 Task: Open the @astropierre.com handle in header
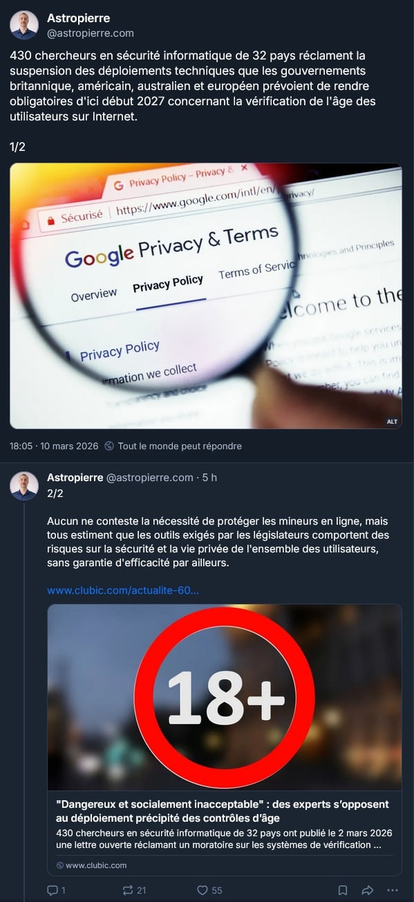tap(91, 33)
